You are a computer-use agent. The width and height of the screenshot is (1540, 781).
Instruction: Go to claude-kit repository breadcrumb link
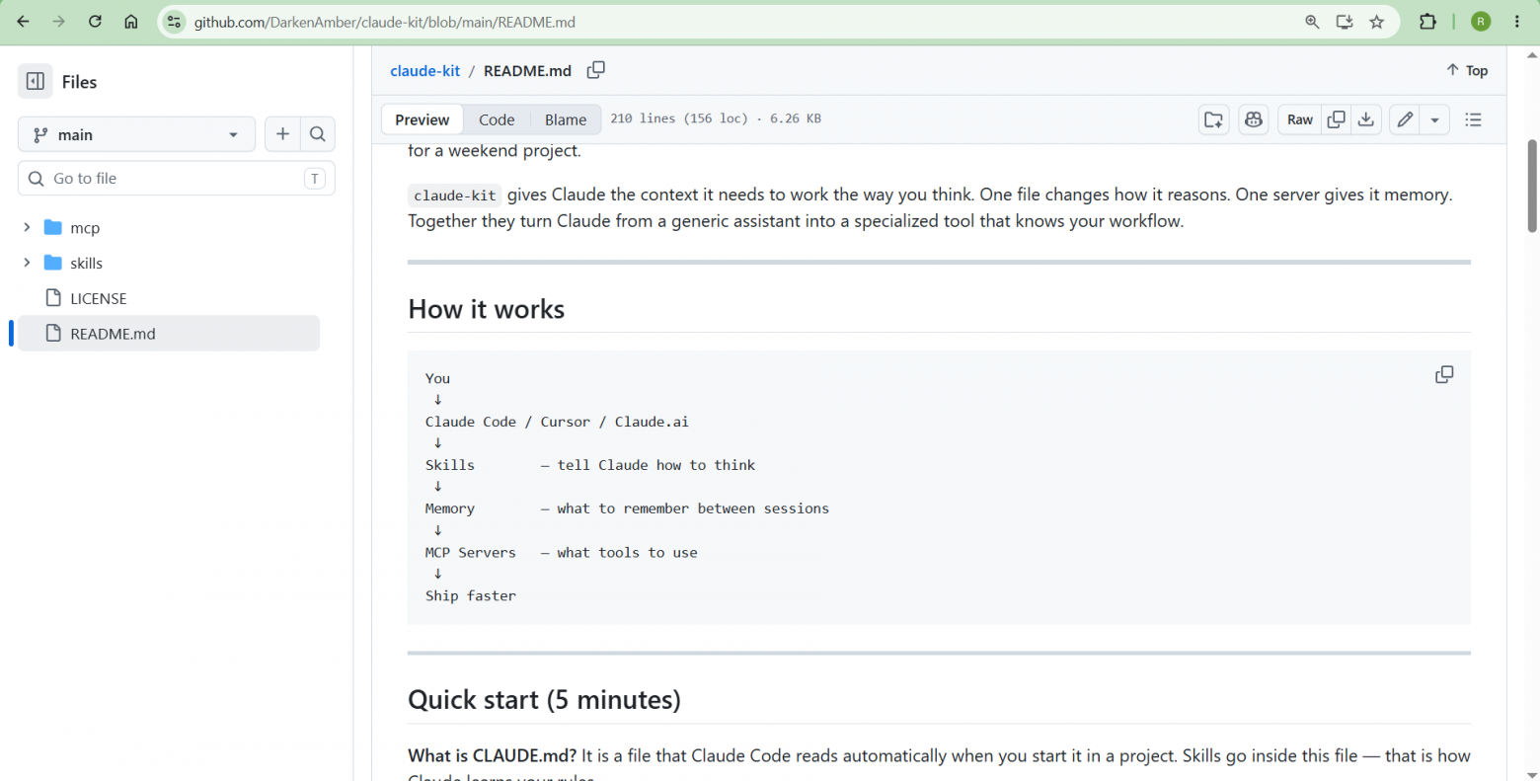click(x=424, y=71)
